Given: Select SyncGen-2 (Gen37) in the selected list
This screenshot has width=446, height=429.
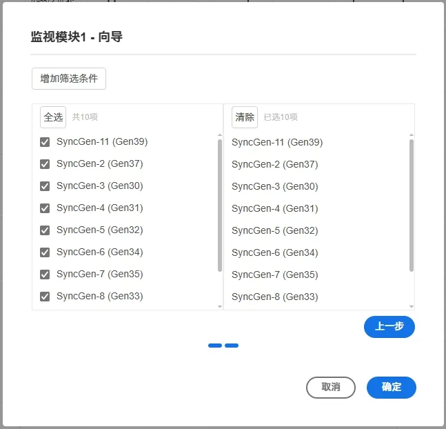Looking at the screenshot, I should coord(275,165).
